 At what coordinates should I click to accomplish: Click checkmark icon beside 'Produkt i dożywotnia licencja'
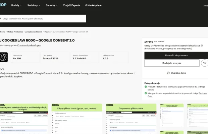[x=146, y=87]
